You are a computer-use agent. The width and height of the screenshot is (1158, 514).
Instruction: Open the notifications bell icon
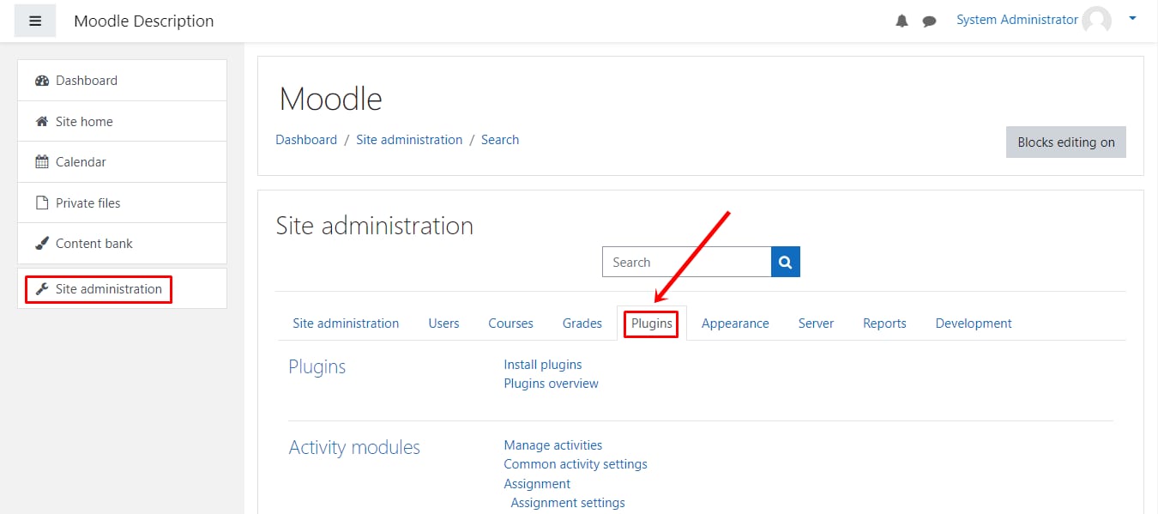tap(902, 21)
